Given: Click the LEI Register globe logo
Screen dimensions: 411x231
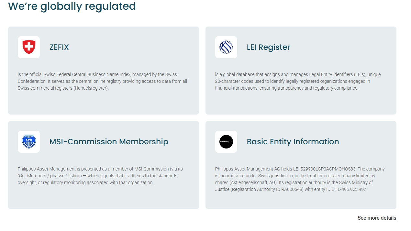Looking at the screenshot, I should pos(226,47).
